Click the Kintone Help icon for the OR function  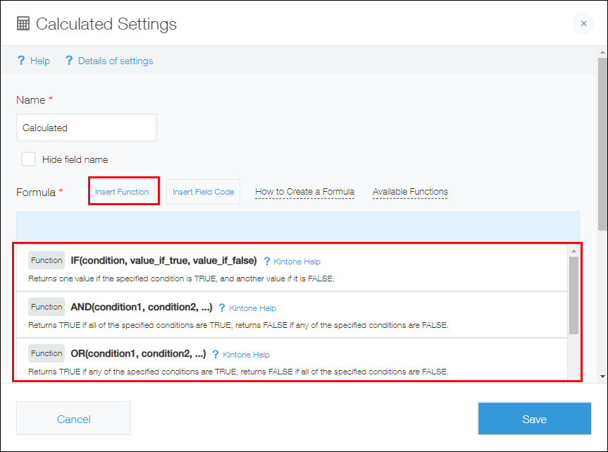pos(216,354)
